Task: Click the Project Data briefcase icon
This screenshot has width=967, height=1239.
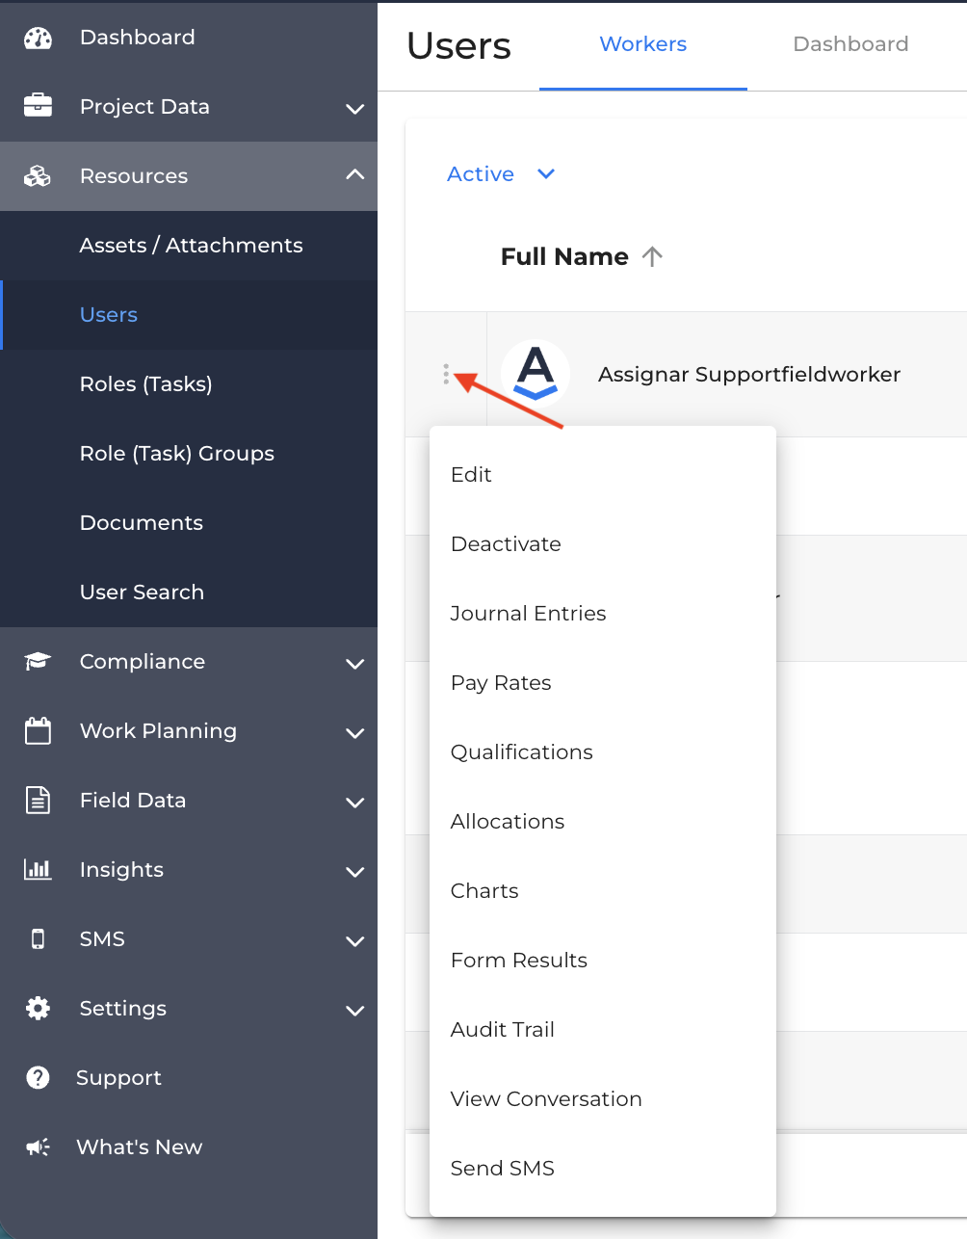Action: point(38,106)
